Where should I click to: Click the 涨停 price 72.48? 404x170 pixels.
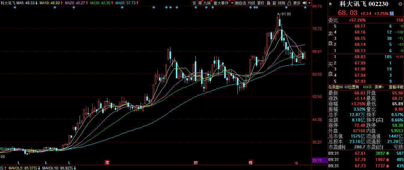coord(360,125)
